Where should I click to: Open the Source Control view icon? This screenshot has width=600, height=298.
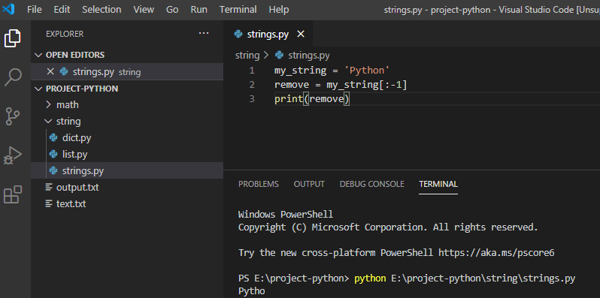click(x=13, y=116)
